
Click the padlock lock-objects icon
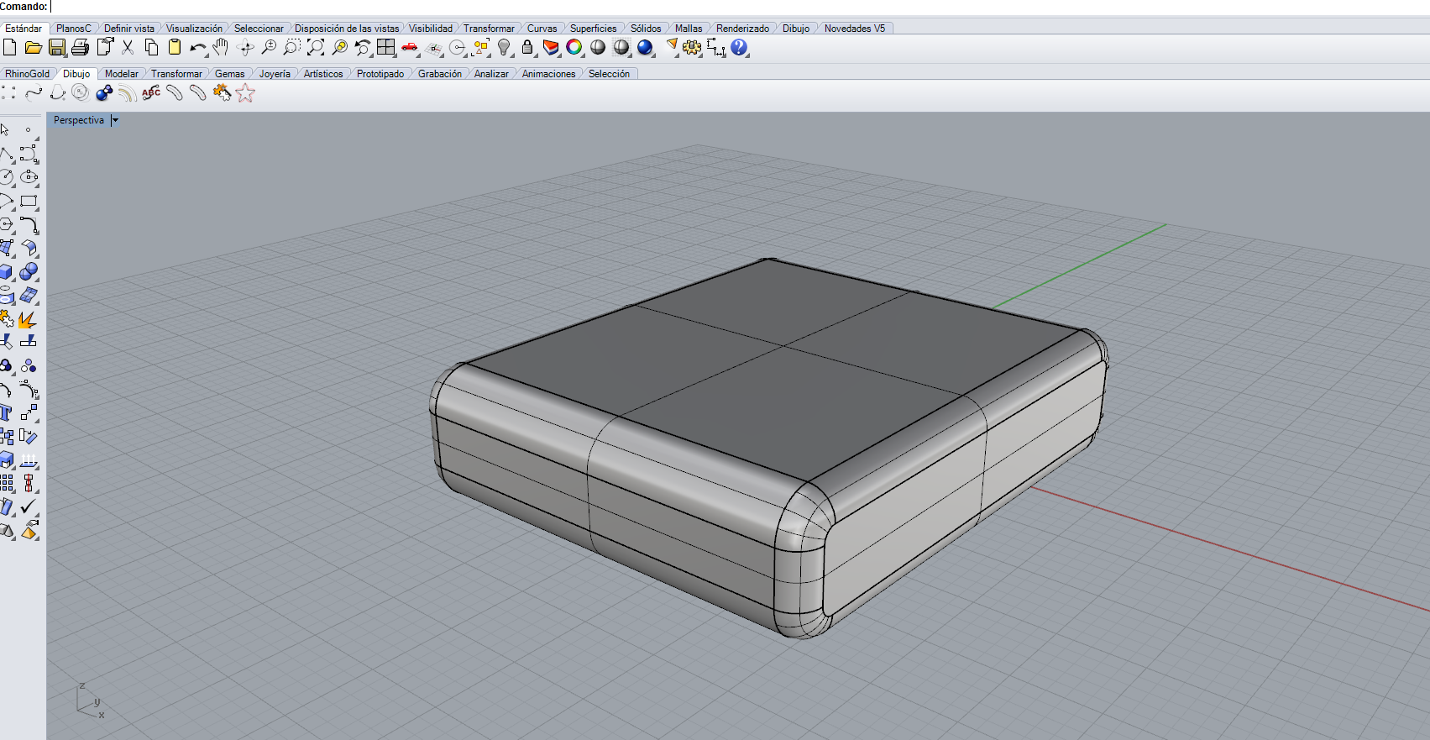point(527,48)
